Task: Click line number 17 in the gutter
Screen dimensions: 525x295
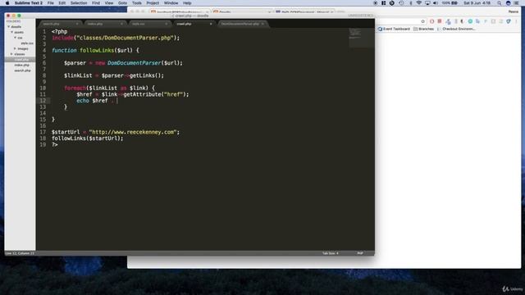Action: click(43, 132)
